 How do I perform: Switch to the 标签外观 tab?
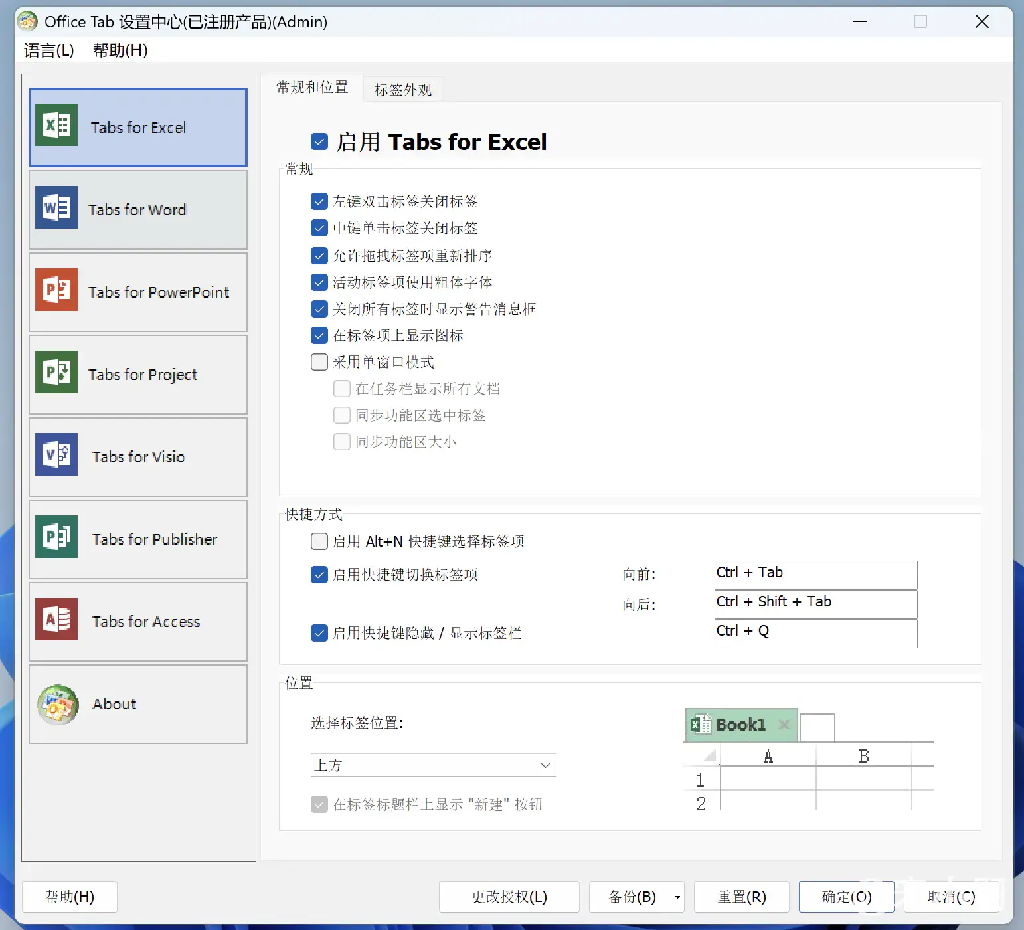pyautogui.click(x=402, y=90)
